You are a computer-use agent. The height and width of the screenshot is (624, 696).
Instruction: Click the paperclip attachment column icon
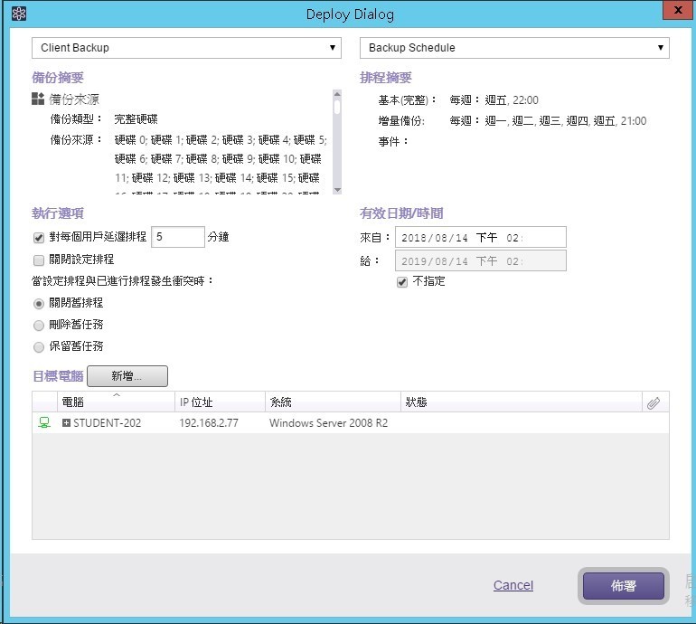[x=653, y=402]
